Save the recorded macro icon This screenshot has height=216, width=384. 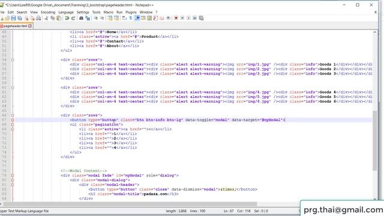201,18
